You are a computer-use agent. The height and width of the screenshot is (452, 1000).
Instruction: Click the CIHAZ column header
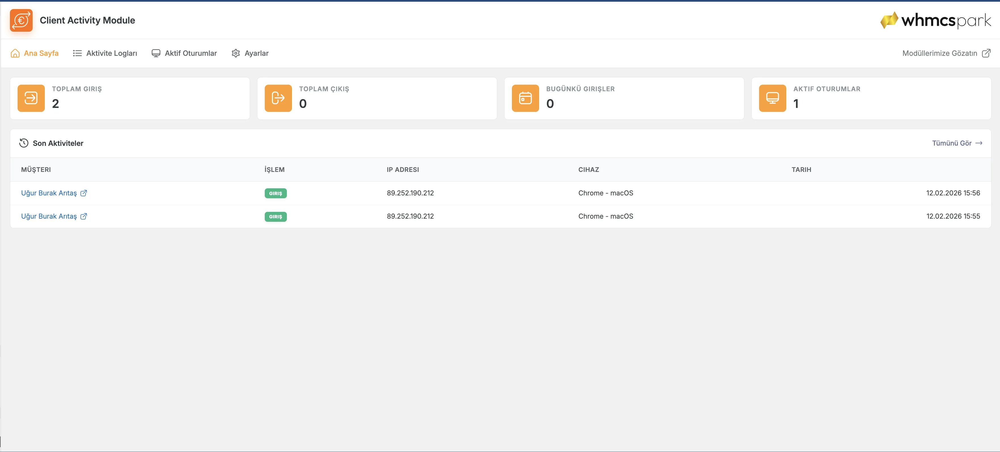click(x=588, y=170)
